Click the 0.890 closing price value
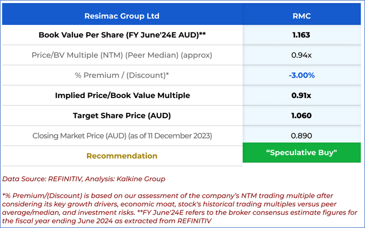 (301, 136)
